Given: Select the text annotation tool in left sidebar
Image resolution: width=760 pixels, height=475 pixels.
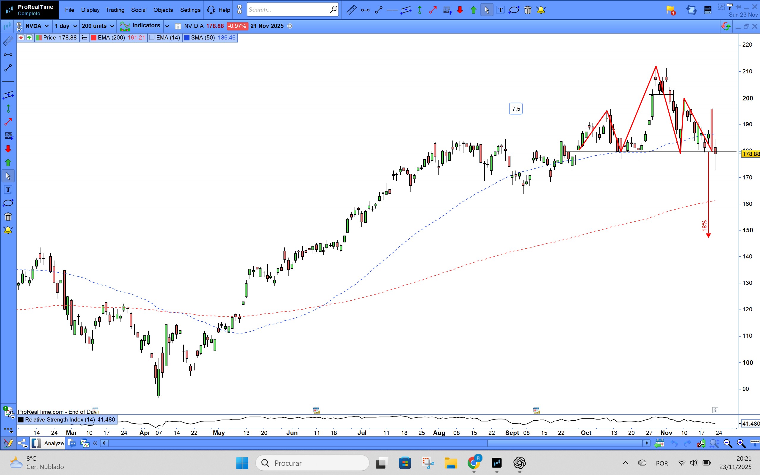Looking at the screenshot, I should (8, 190).
